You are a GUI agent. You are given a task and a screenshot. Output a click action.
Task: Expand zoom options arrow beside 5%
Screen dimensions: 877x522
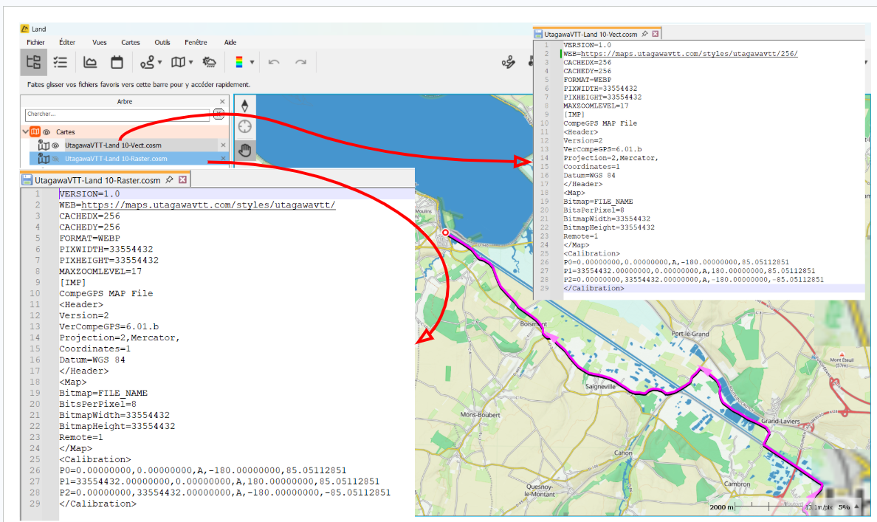[856, 506]
